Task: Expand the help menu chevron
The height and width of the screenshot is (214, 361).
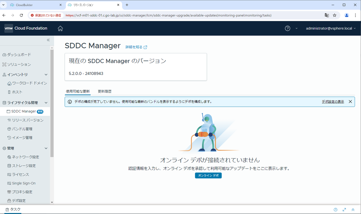Action: point(297,28)
